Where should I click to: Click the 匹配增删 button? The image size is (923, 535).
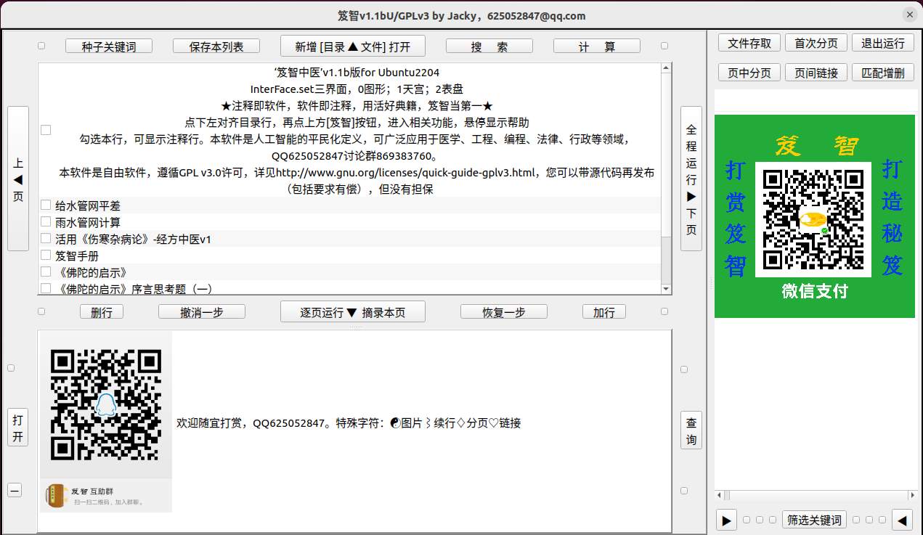pyautogui.click(x=882, y=73)
